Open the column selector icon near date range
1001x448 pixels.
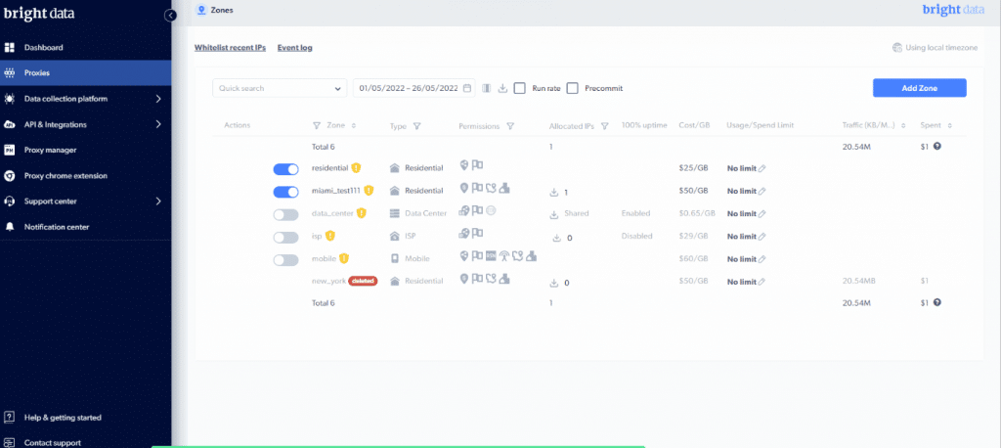[487, 88]
